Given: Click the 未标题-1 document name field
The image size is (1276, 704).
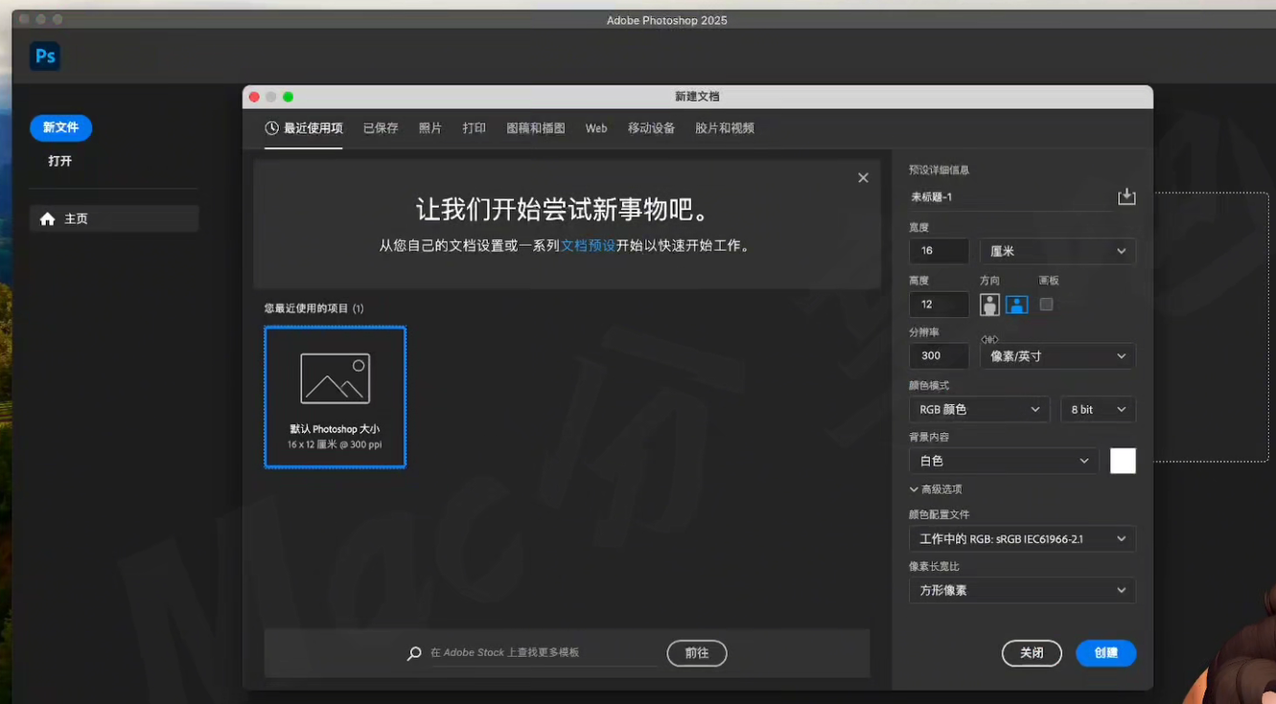Looking at the screenshot, I should tap(1009, 197).
